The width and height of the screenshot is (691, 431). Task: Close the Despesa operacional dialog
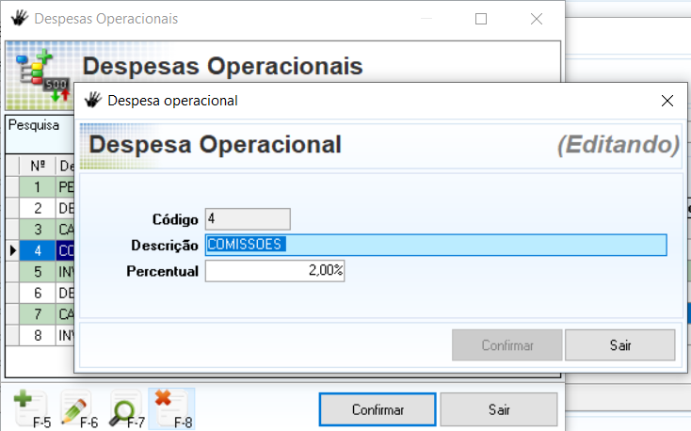point(667,100)
